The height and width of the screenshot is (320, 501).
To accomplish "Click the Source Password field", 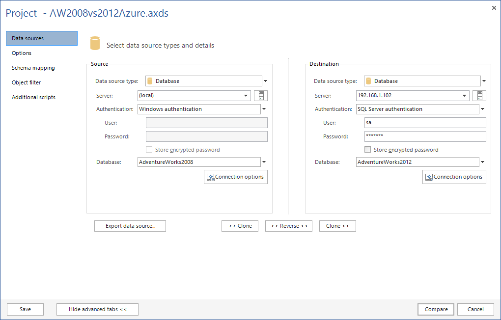I will point(207,136).
